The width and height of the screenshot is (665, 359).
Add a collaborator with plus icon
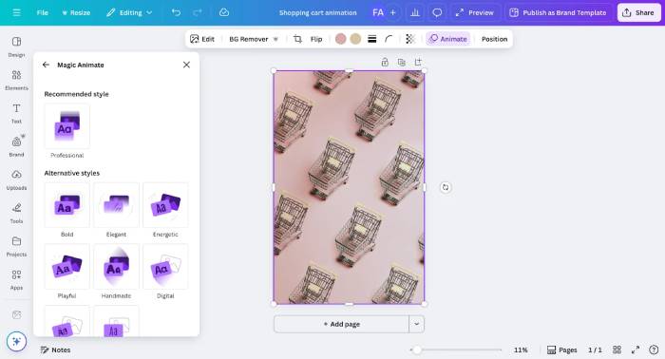tap(392, 12)
